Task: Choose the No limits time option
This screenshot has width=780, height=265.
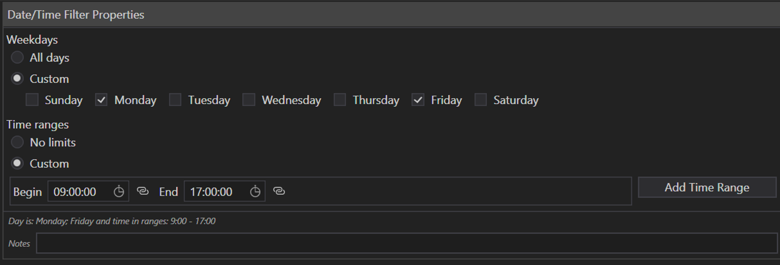Action: click(18, 142)
